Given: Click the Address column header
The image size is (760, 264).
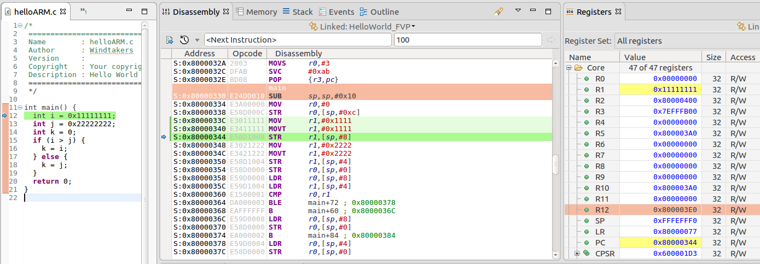Looking at the screenshot, I should click(200, 54).
